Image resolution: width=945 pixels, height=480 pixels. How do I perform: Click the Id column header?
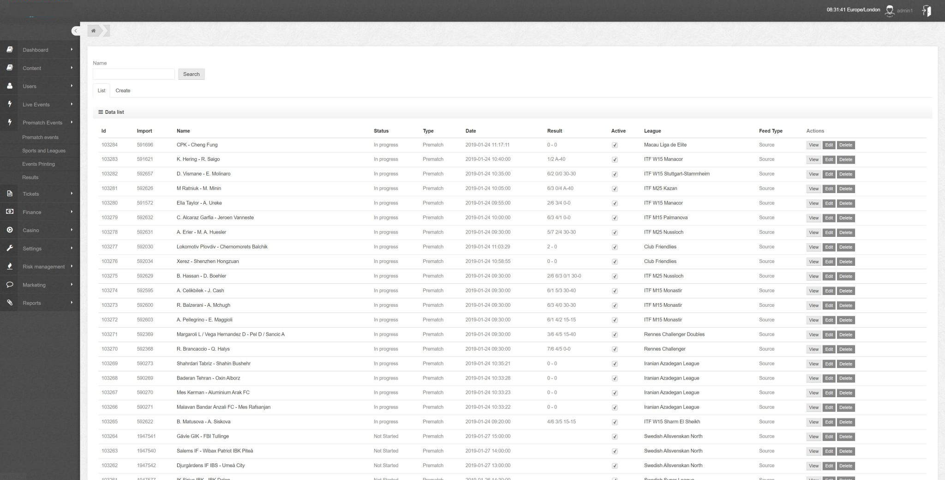(x=104, y=131)
